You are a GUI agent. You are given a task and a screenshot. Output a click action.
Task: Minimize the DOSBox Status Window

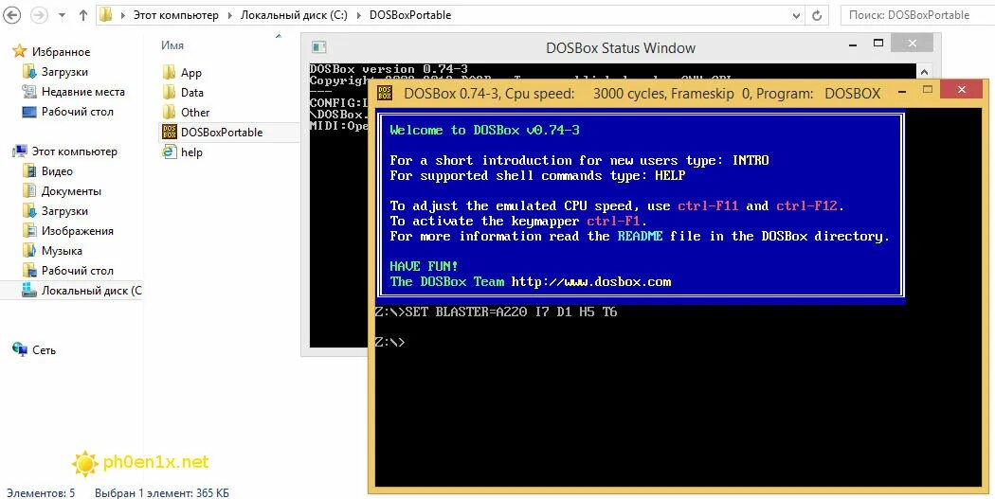852,45
